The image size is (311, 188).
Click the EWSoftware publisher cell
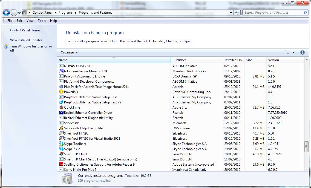point(181,128)
